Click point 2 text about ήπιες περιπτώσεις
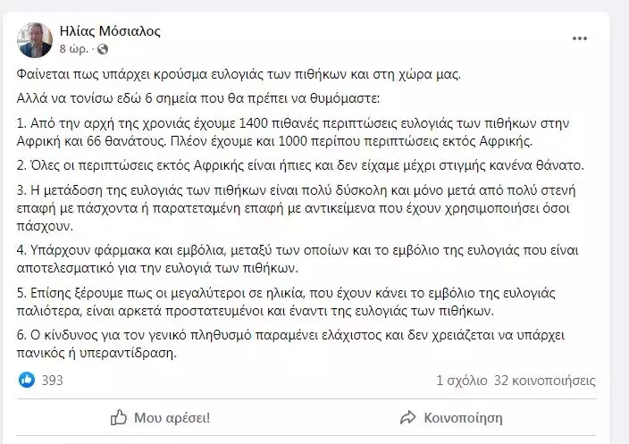 coord(300,165)
